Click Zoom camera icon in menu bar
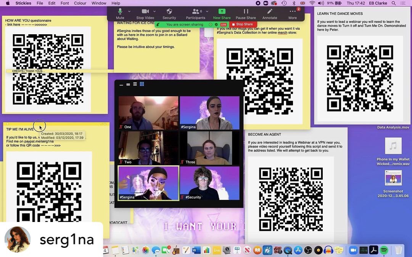 click(266, 3)
